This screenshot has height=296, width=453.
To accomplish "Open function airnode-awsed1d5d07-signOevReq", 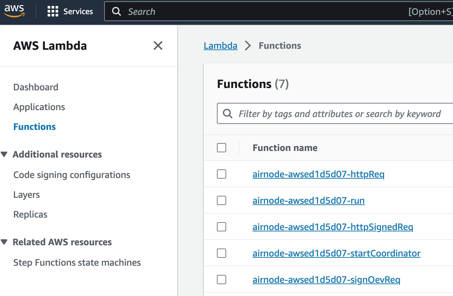I will click(x=326, y=280).
